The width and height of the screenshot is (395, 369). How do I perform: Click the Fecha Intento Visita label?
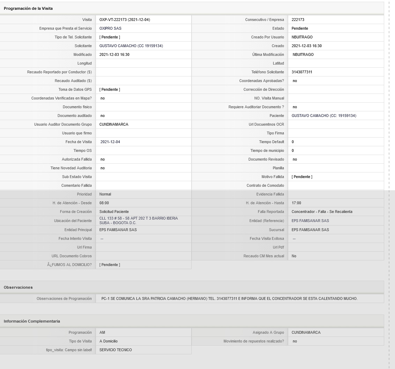point(75,239)
